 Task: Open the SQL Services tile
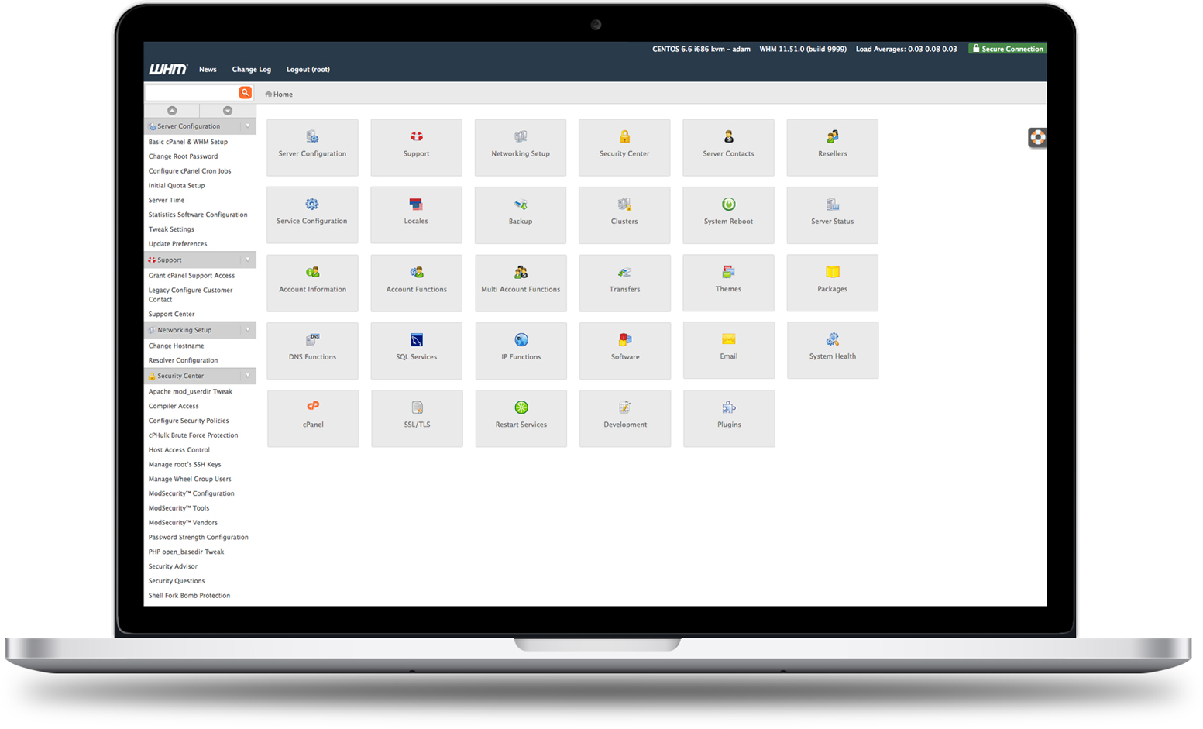point(416,350)
